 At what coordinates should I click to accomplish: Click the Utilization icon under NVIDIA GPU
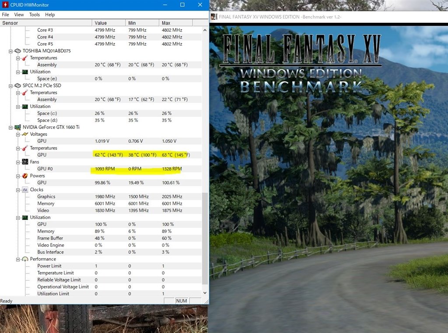point(25,217)
